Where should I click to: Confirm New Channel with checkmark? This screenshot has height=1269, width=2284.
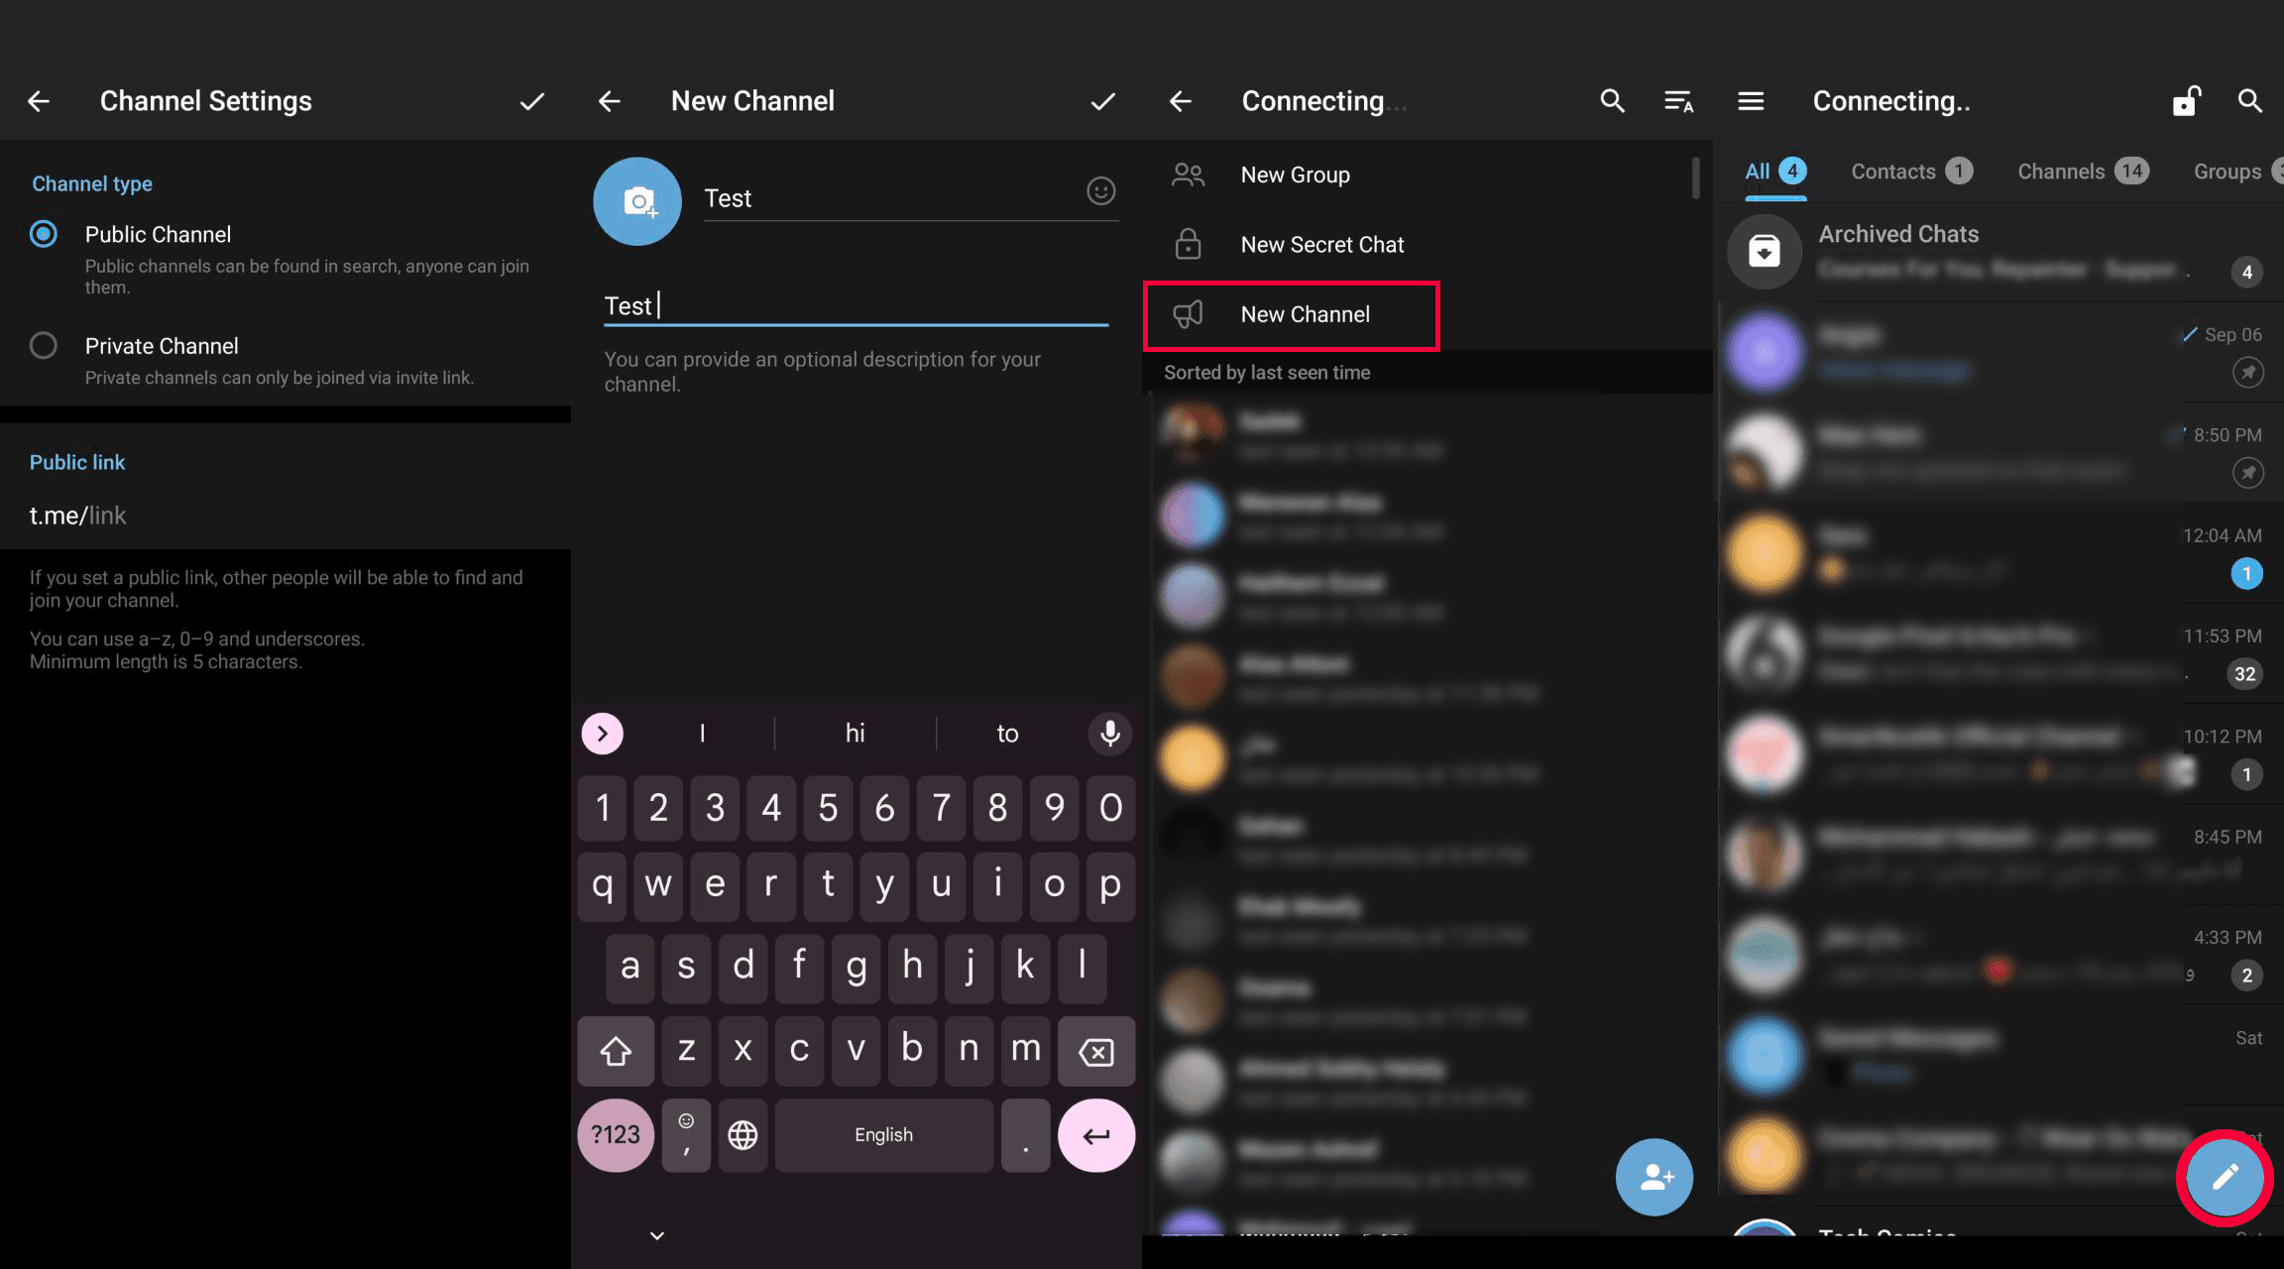[x=1103, y=101]
